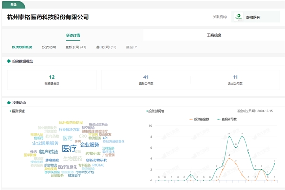Click the 41 直投公司数 statistic
This screenshot has height=190, width=285.
point(146,80)
